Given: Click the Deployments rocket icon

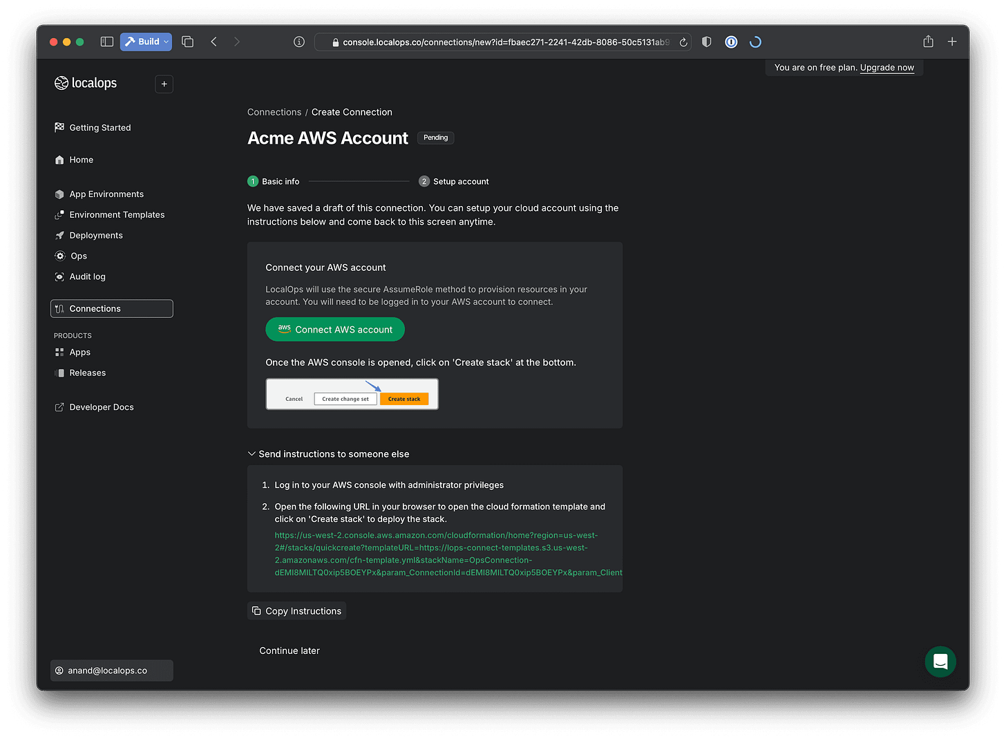Looking at the screenshot, I should pos(59,236).
